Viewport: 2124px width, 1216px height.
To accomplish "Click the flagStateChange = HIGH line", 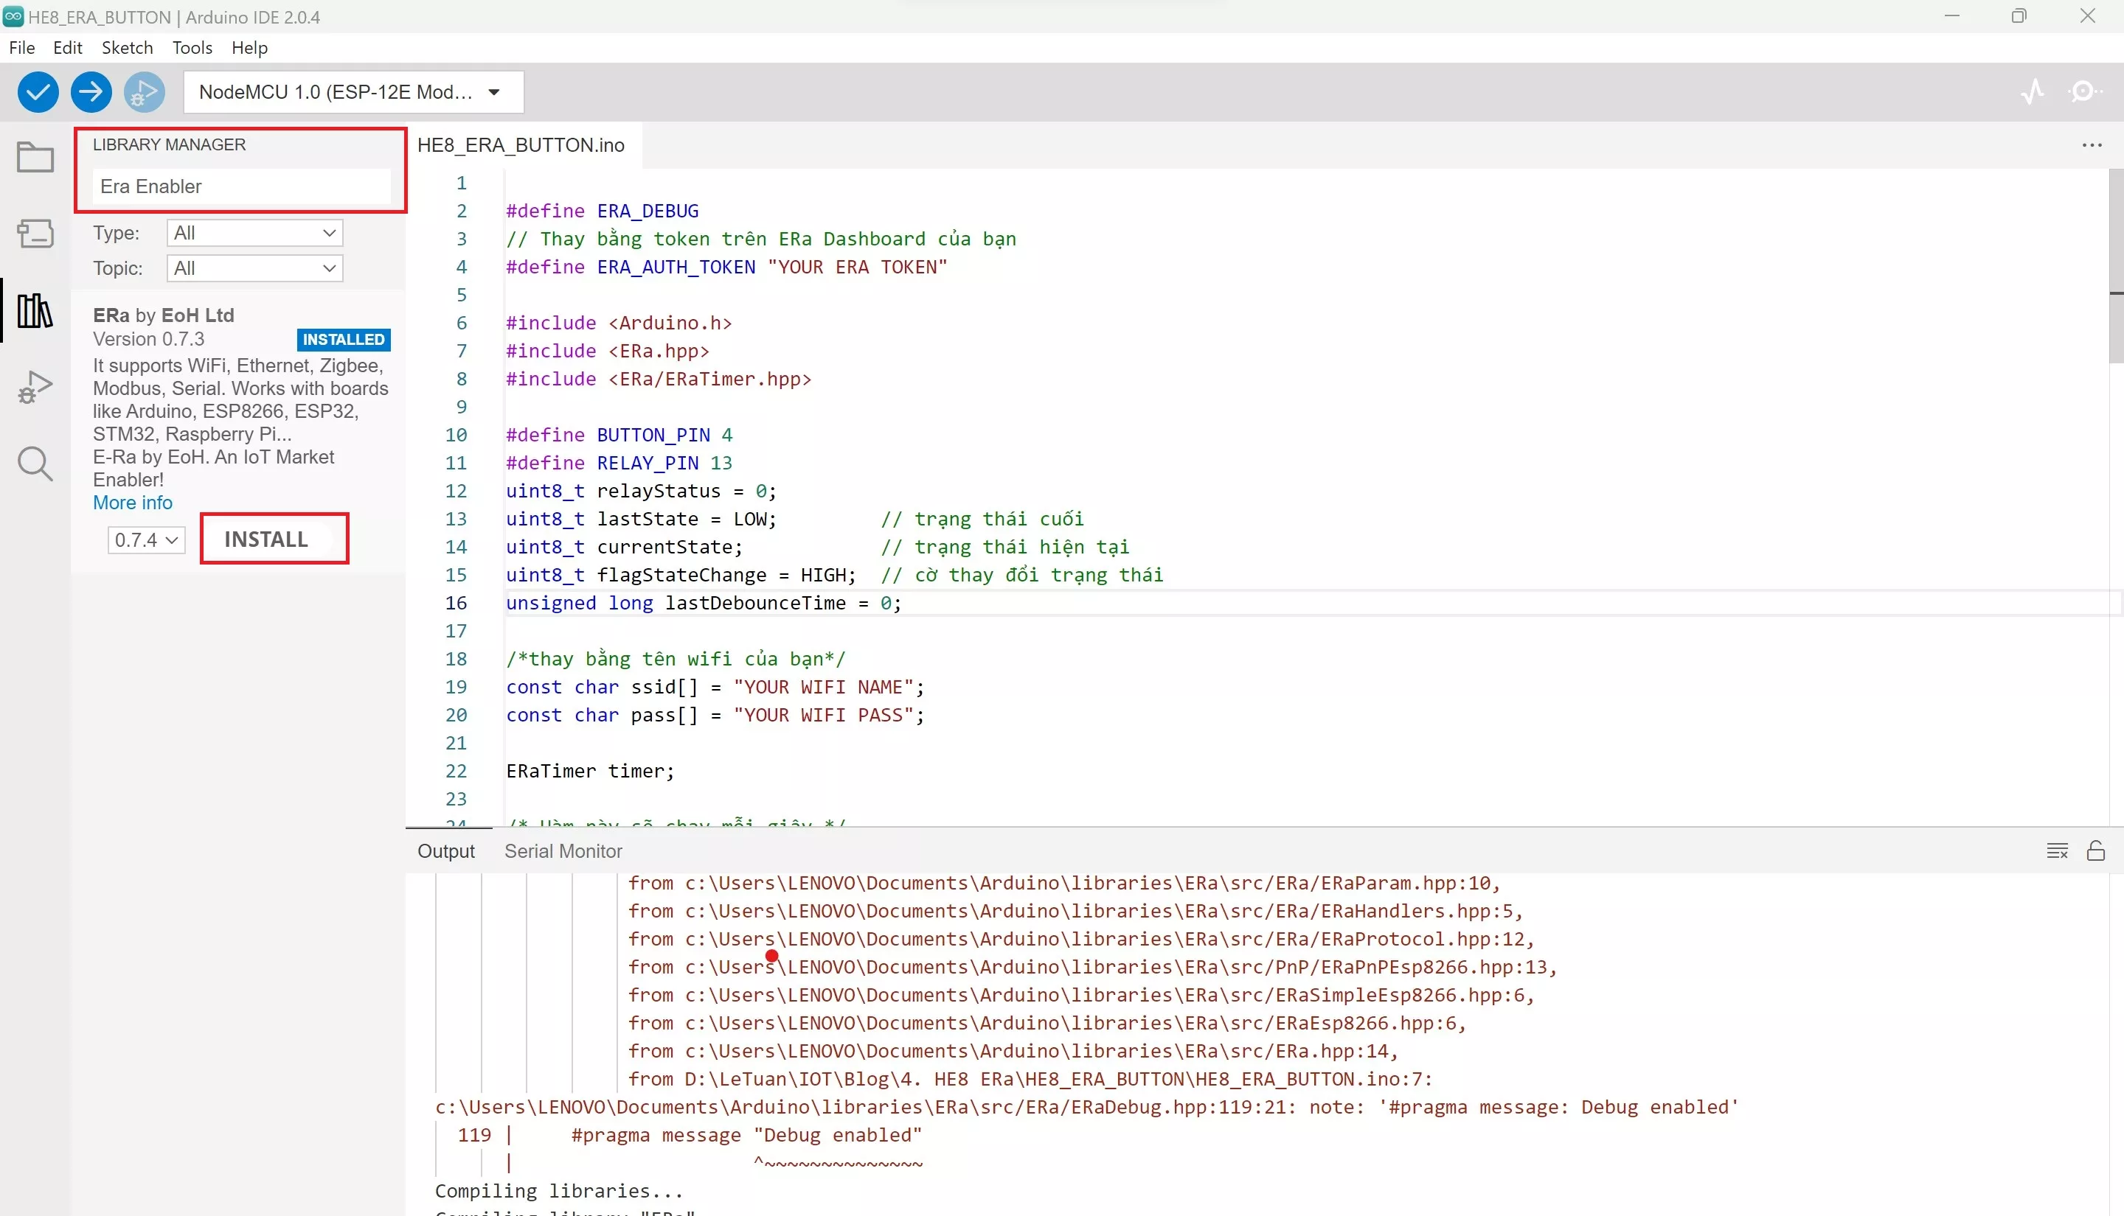I will 681,575.
